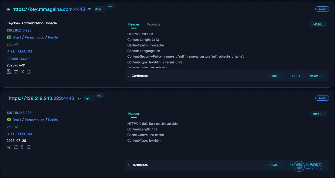The width and height of the screenshot is (335, 178).
Task: Click refresh icon under 2026-07-31
Action: [x=29, y=72]
